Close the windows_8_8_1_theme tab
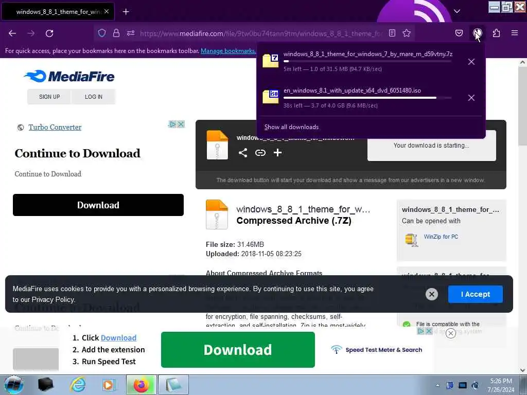The width and height of the screenshot is (527, 395). click(107, 11)
